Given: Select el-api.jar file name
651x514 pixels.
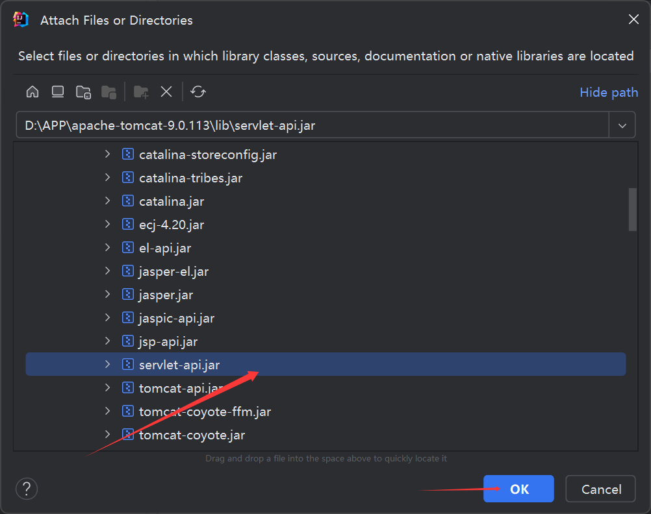Looking at the screenshot, I should point(165,248).
